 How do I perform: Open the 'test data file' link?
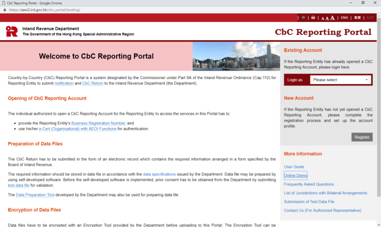coord(18,185)
